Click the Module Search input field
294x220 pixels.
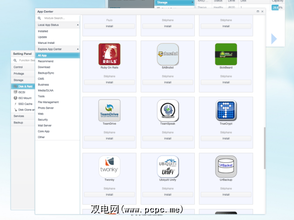[61, 18]
